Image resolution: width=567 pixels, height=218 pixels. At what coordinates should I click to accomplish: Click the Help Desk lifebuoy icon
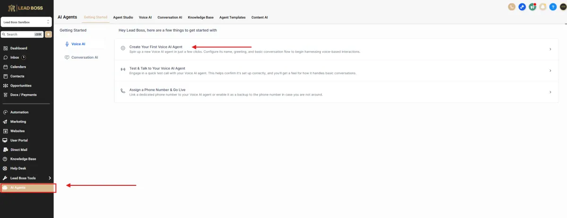[5, 168]
